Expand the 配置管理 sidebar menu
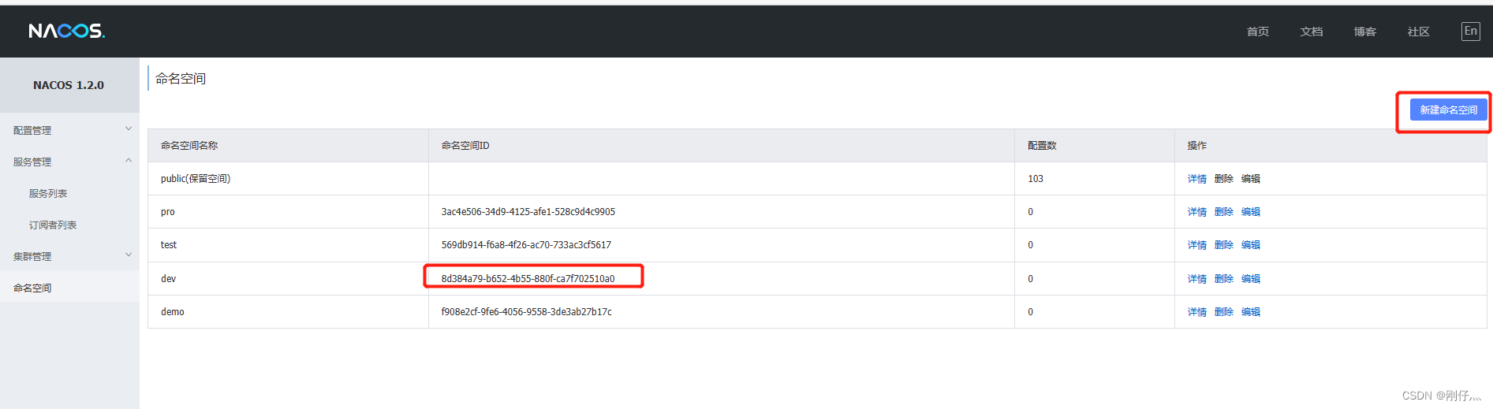The height and width of the screenshot is (409, 1493). [x=69, y=130]
